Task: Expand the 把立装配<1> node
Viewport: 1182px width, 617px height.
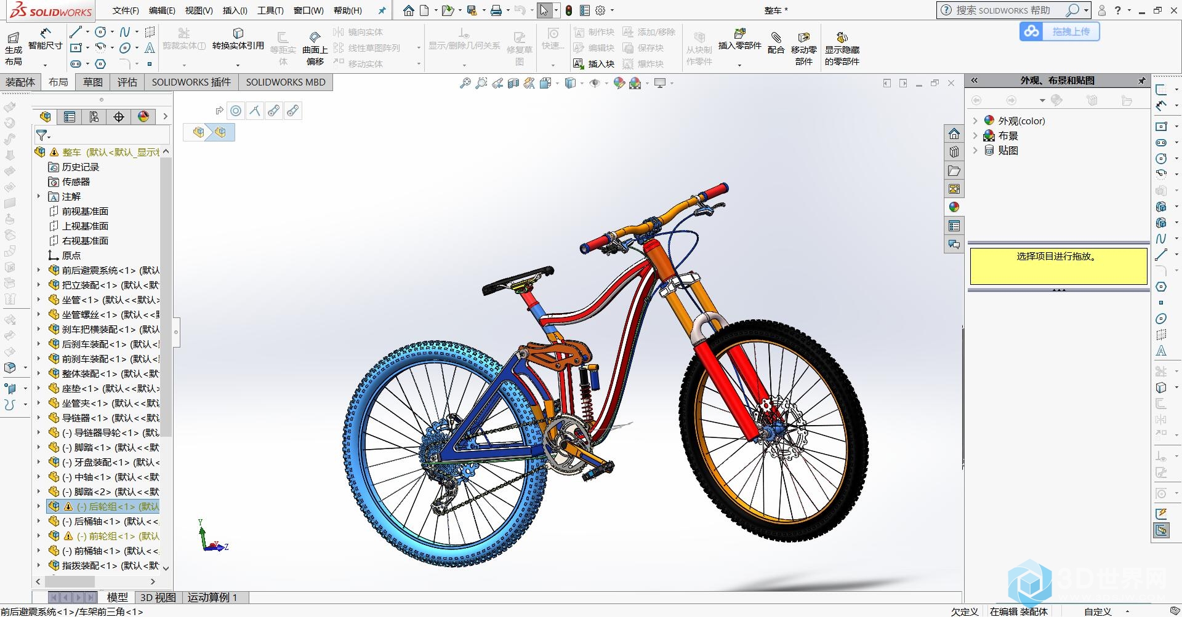Action: tap(39, 285)
